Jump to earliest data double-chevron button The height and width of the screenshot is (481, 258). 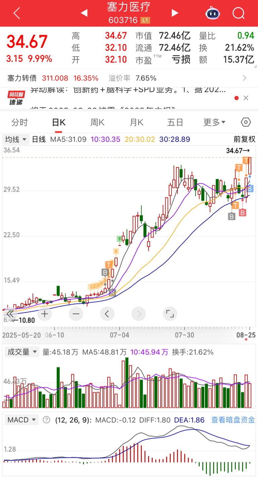click(x=10, y=314)
